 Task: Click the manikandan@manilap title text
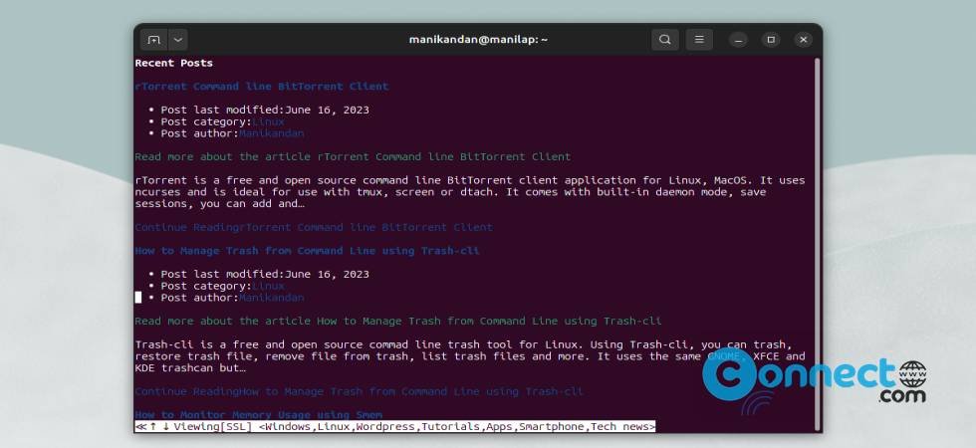[478, 40]
